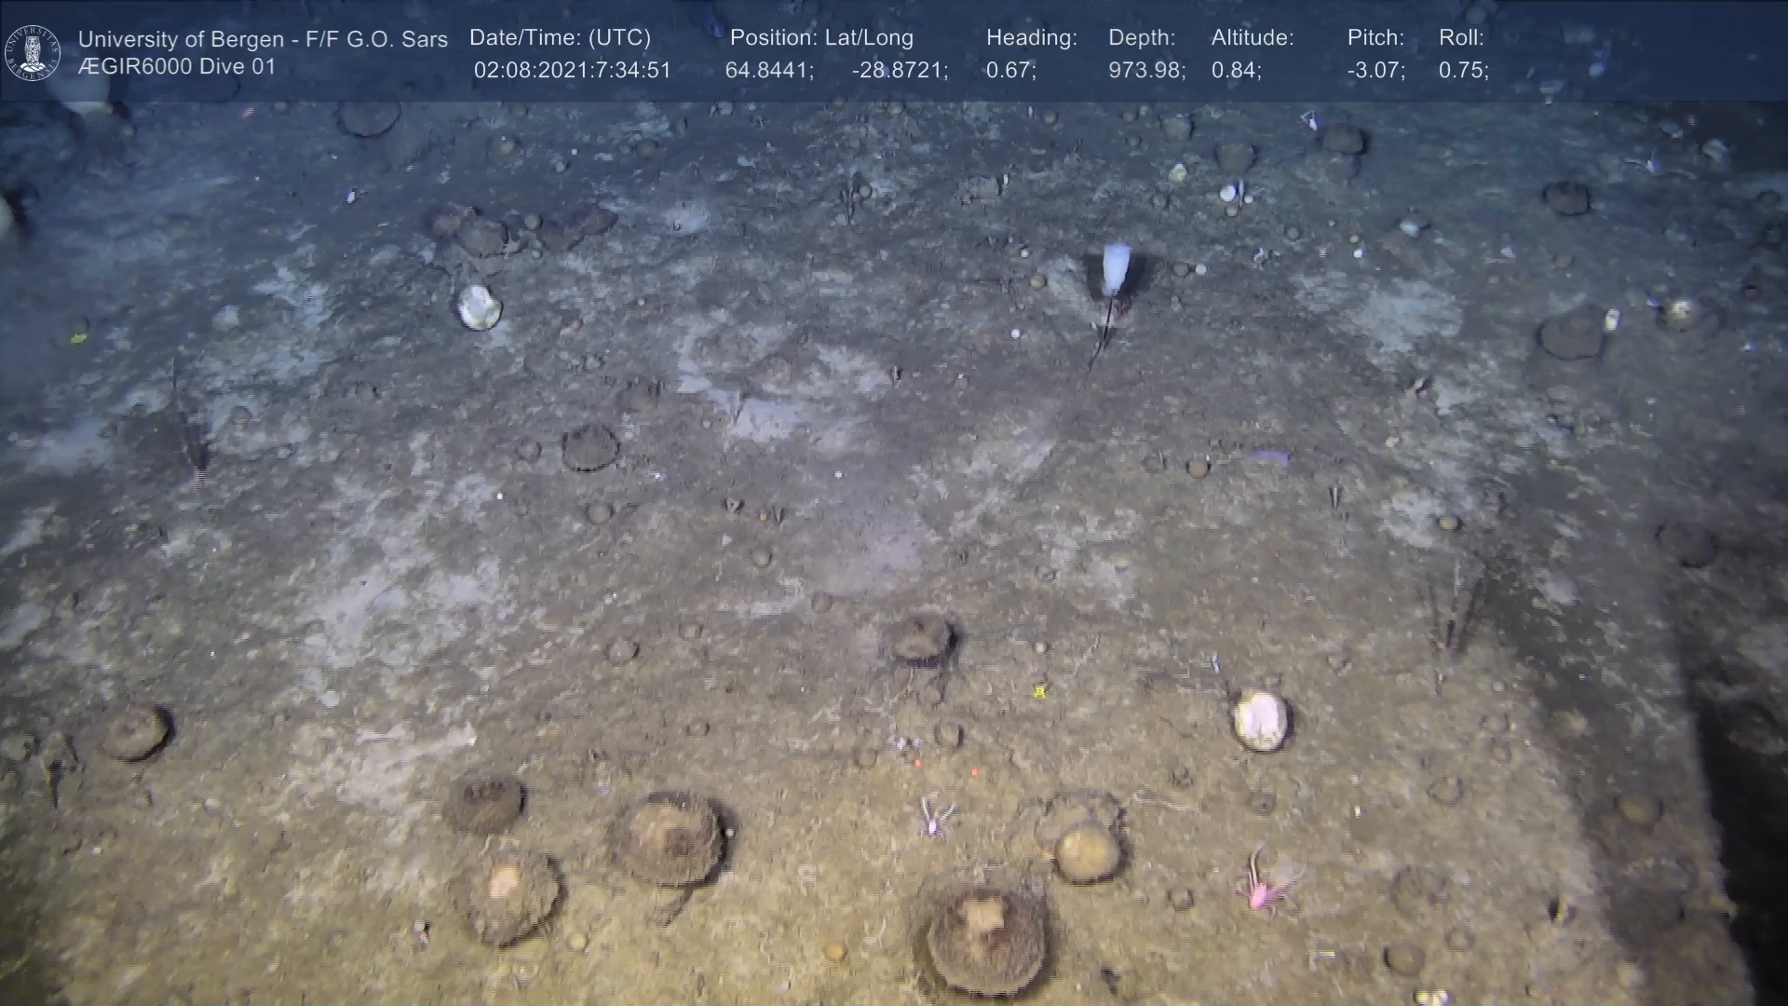Select the latitude value 64.8441
The height and width of the screenshot is (1006, 1788).
[768, 71]
